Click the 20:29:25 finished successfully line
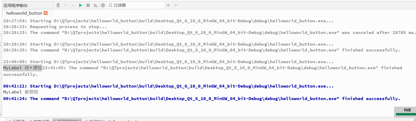Image resolution: width=416 pixels, height=121 pixels. (x=202, y=50)
